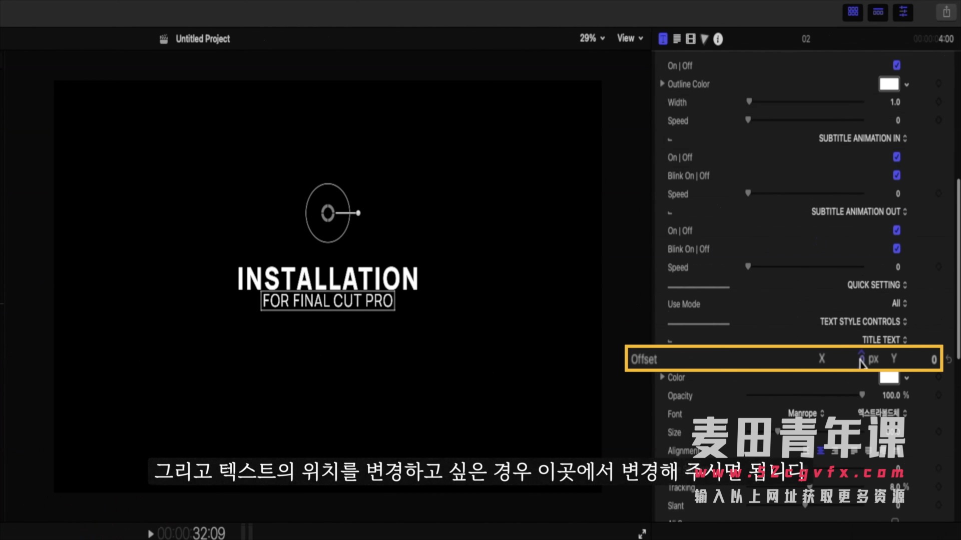Toggle Subtitle Animation Out Blink On | Off
Screen dimensions: 961x540
896,248
